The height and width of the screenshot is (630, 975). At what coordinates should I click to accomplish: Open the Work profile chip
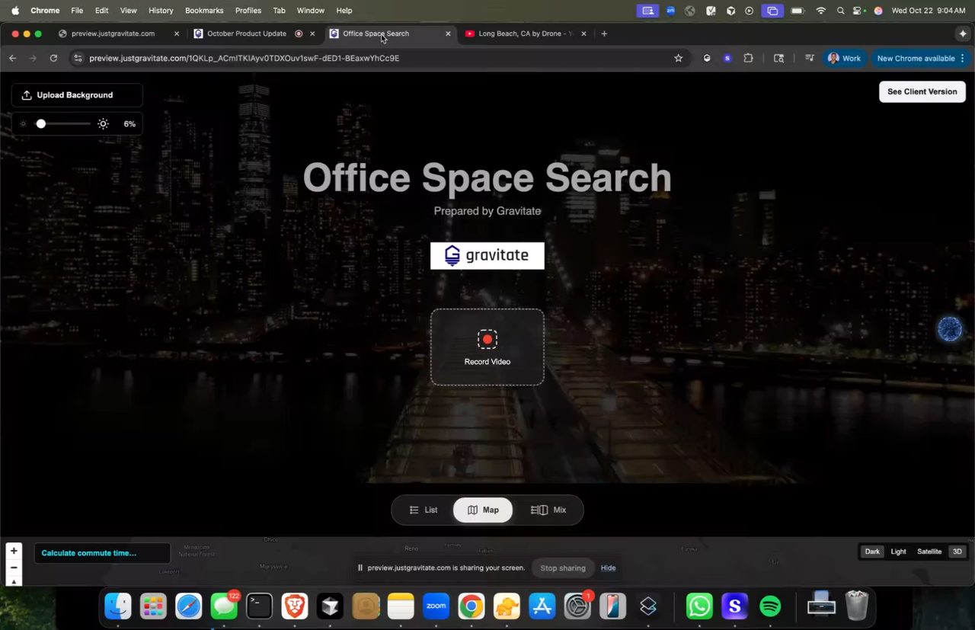coord(844,58)
